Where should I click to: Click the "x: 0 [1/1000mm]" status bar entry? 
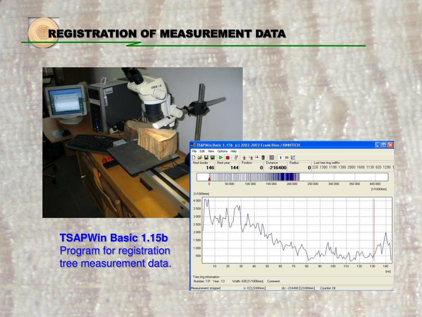[x=254, y=288]
